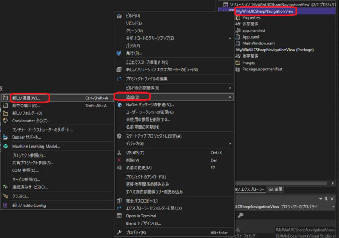Choose リビルド(E) in the context menu
The height and width of the screenshot is (238, 339).
pos(133,23)
